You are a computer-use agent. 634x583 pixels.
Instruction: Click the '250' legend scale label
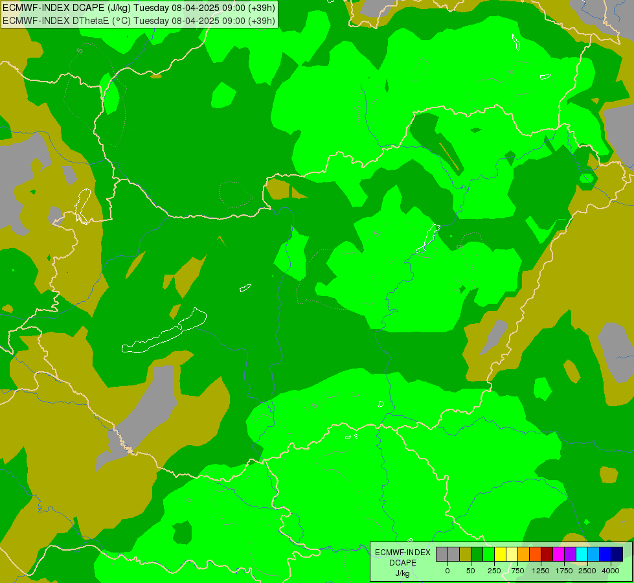[x=494, y=571]
